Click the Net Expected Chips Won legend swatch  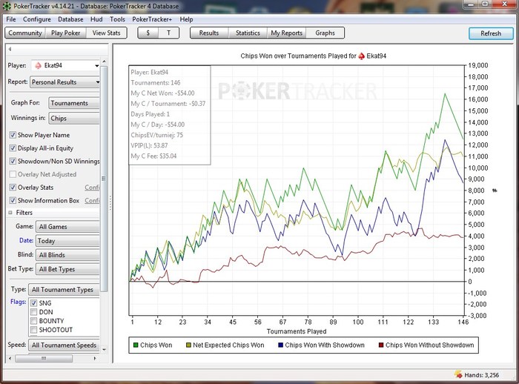(x=188, y=345)
